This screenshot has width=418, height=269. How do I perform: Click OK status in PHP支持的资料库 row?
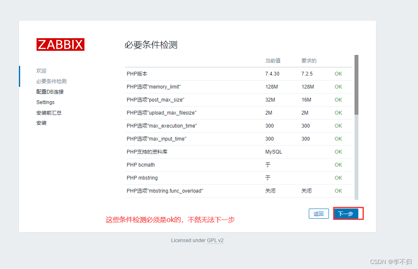[338, 152]
